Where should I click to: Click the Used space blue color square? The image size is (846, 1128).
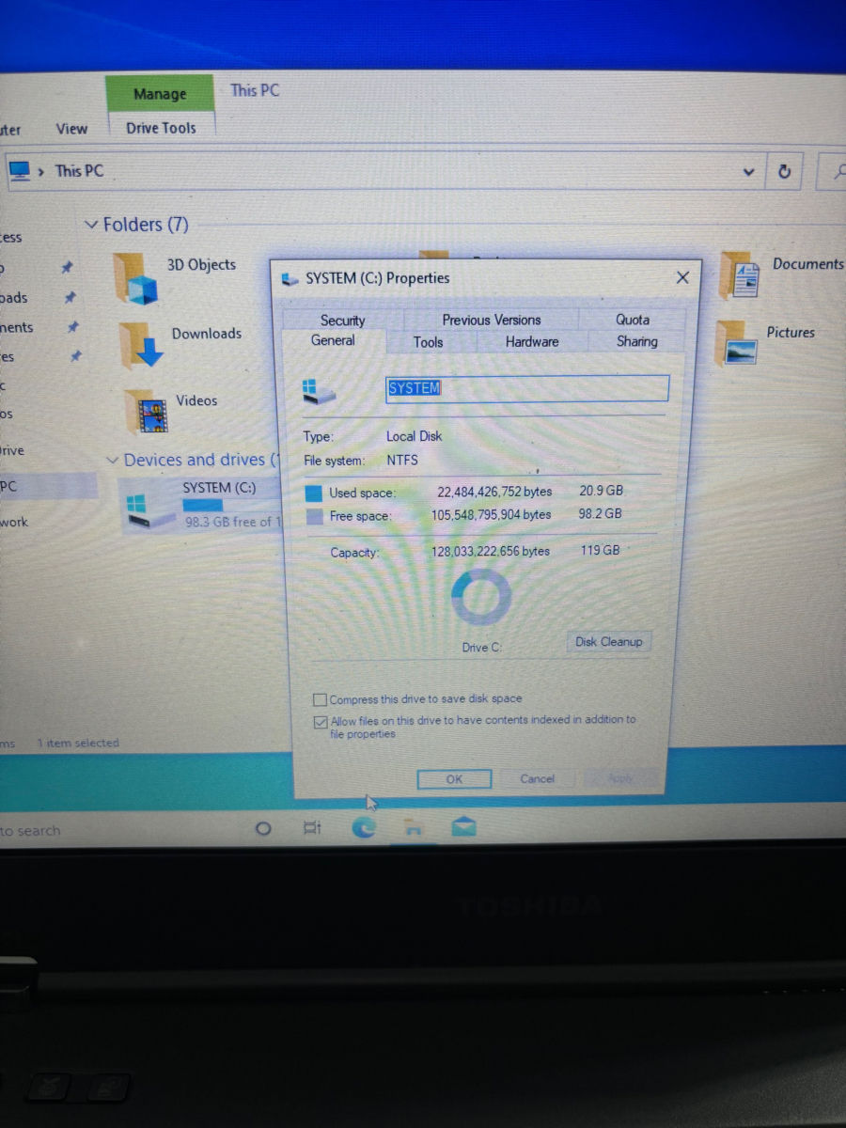click(313, 493)
